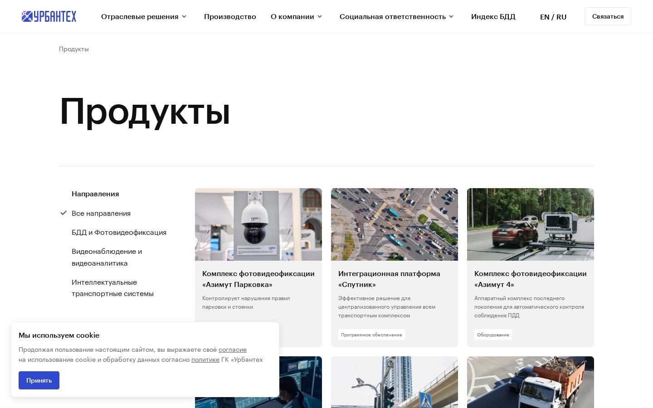653x408 pixels.
Task: Click the Азимут 4 description starting with Аппаратный комплекс
Action: tap(529, 307)
